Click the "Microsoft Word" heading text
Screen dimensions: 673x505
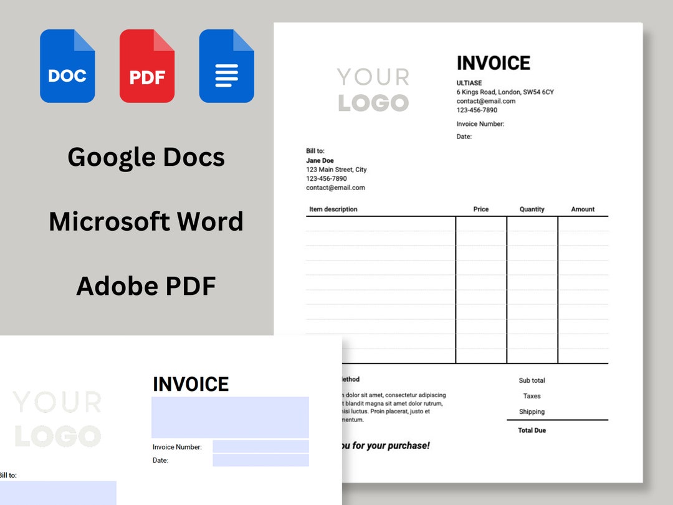point(146,221)
